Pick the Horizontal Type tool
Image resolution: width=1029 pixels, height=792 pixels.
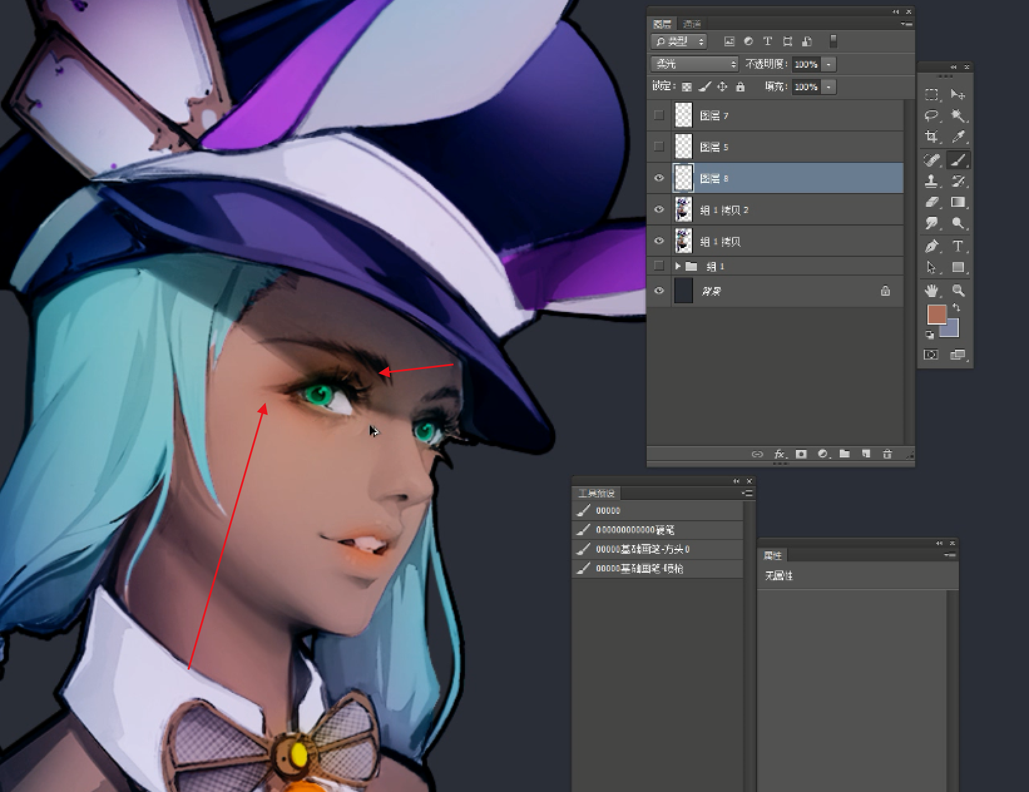pyautogui.click(x=958, y=246)
